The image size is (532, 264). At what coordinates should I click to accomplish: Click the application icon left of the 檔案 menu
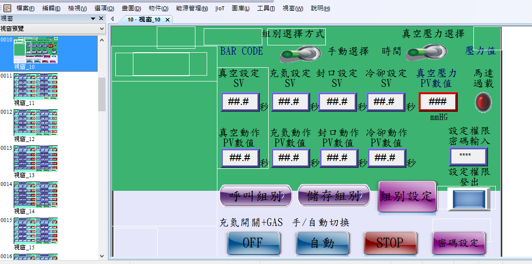(x=7, y=8)
